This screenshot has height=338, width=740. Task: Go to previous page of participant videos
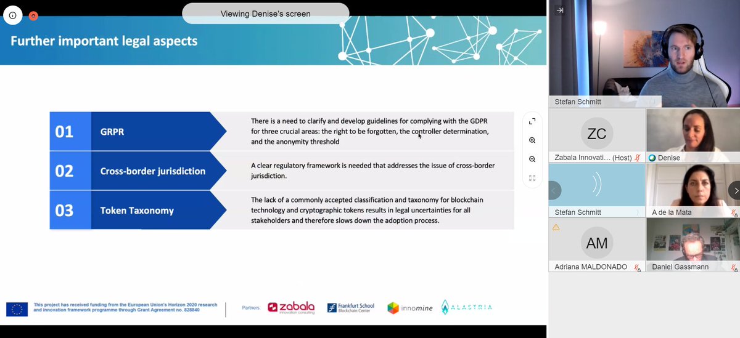point(554,190)
